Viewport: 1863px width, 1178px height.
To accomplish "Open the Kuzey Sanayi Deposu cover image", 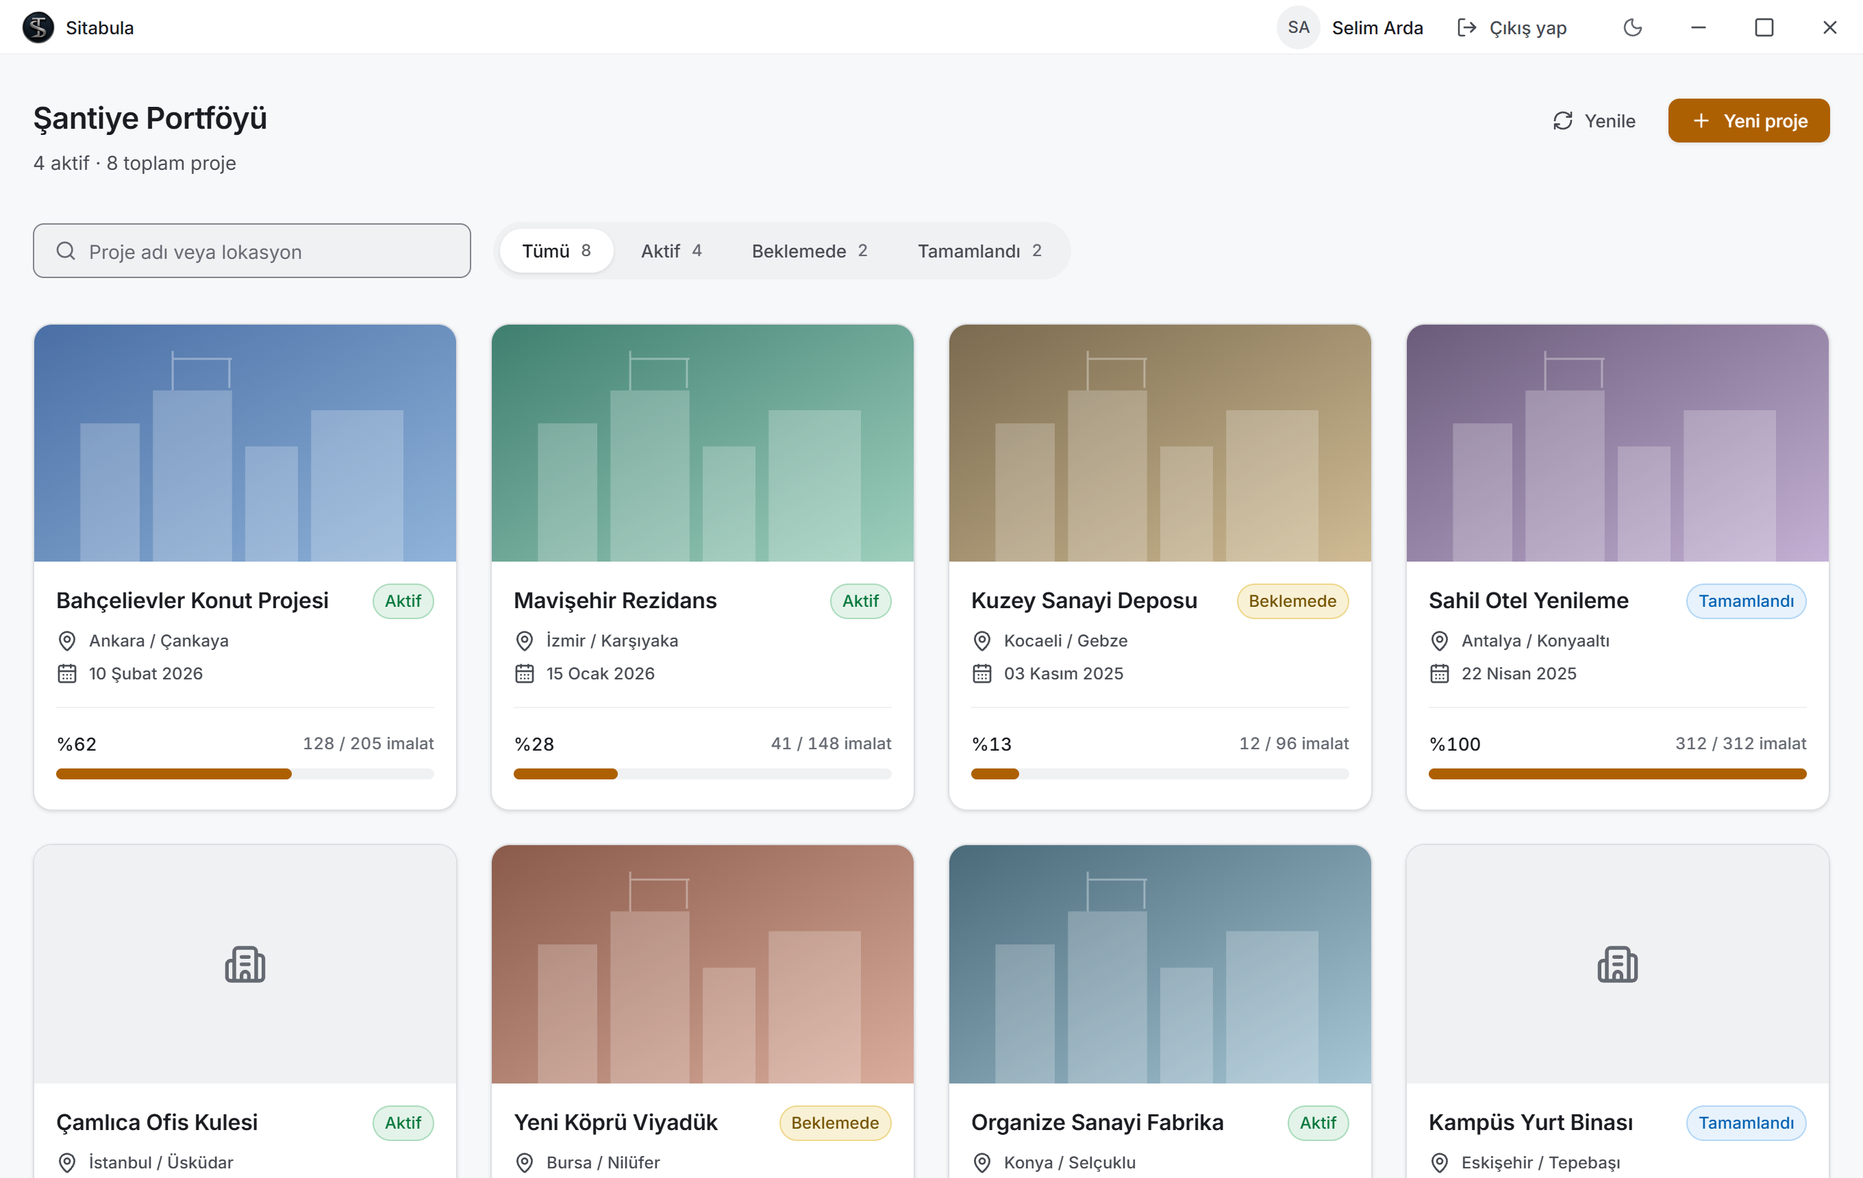I will point(1160,443).
